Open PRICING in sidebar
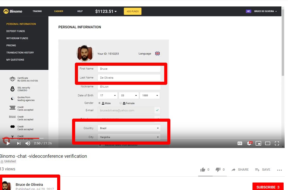 pos(11,45)
